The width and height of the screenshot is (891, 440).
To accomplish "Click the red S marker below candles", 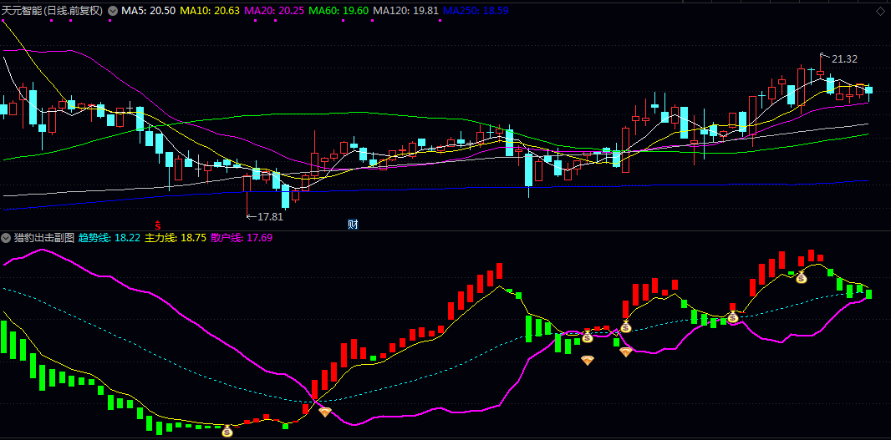I will (x=159, y=224).
